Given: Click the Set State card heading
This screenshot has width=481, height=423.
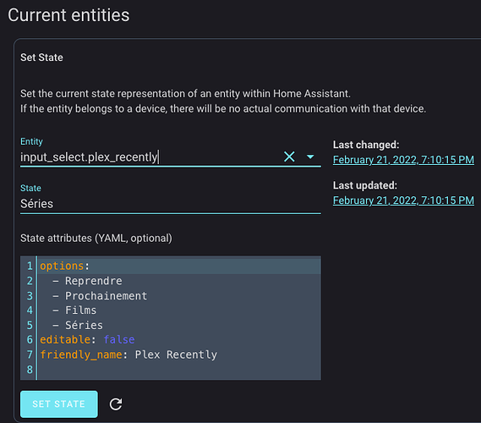Looking at the screenshot, I should tap(41, 58).
